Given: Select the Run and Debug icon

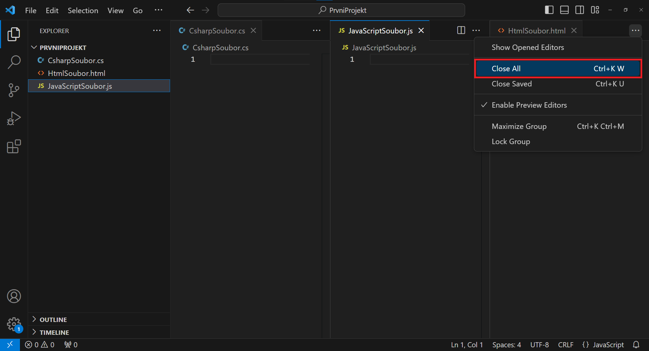Looking at the screenshot, I should (14, 118).
